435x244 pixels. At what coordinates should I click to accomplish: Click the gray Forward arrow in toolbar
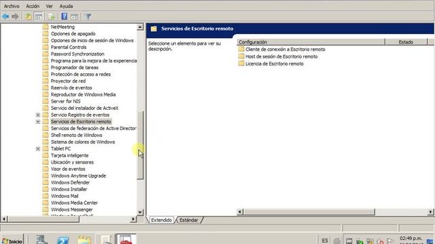[x=15, y=16]
